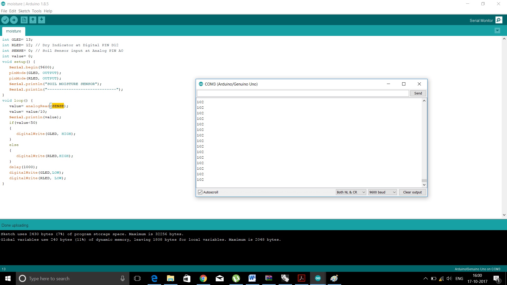Open the tab options dropdown arrow
507x285 pixels.
point(497,31)
